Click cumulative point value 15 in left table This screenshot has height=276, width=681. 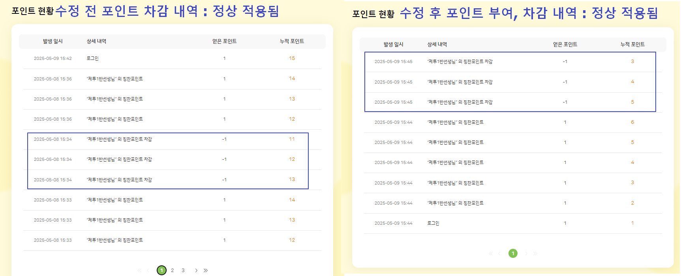292,58
